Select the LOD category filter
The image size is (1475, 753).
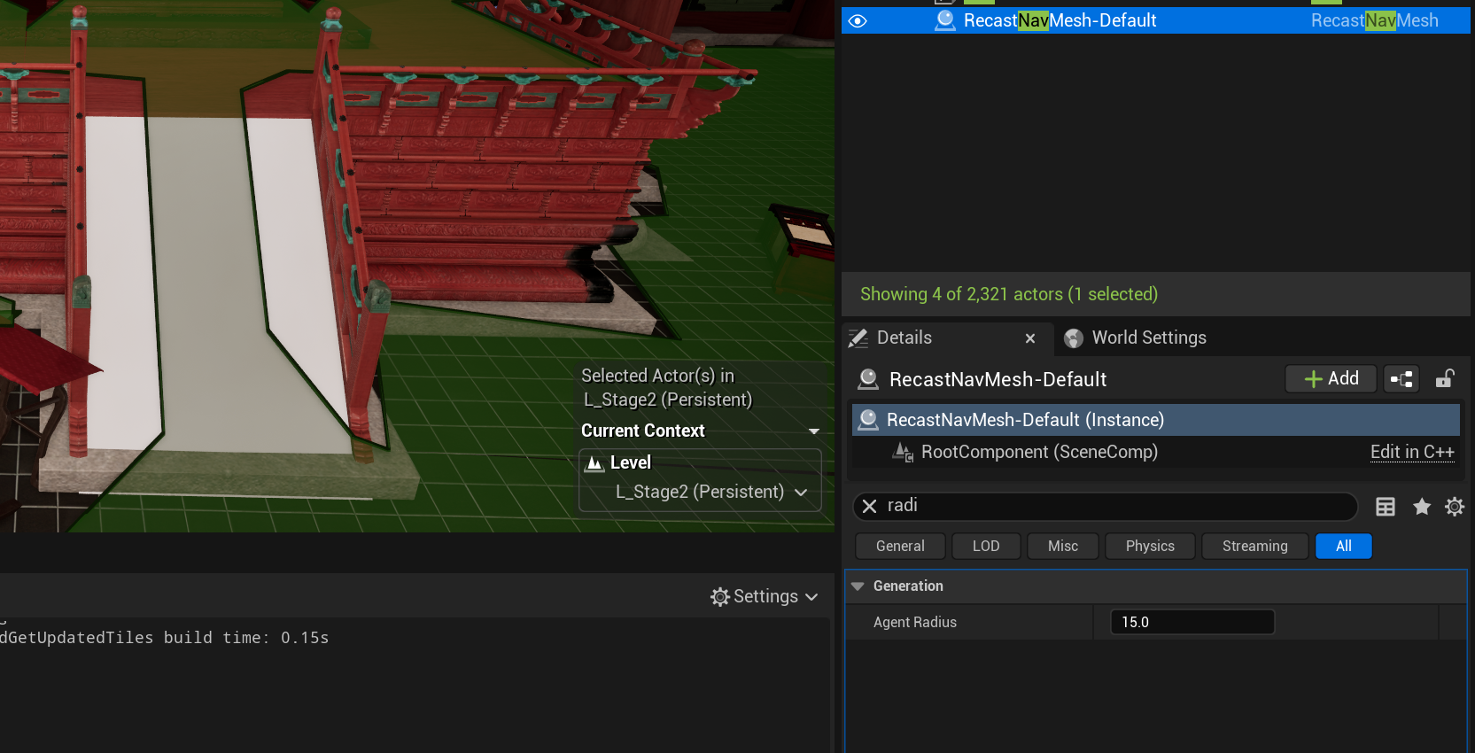(x=986, y=546)
